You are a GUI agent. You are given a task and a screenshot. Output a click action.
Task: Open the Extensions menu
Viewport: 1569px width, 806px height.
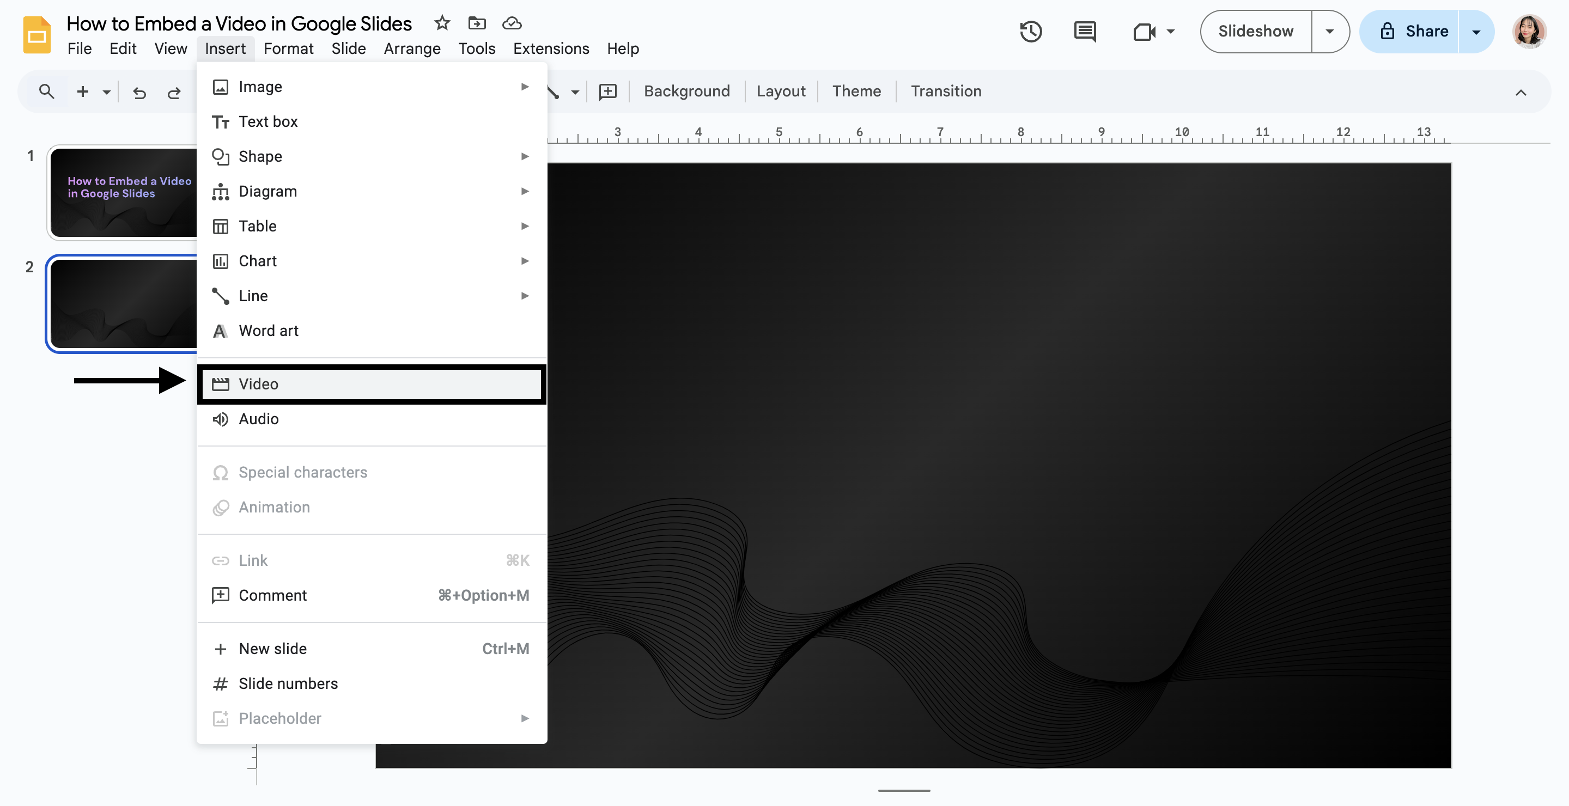coord(551,48)
